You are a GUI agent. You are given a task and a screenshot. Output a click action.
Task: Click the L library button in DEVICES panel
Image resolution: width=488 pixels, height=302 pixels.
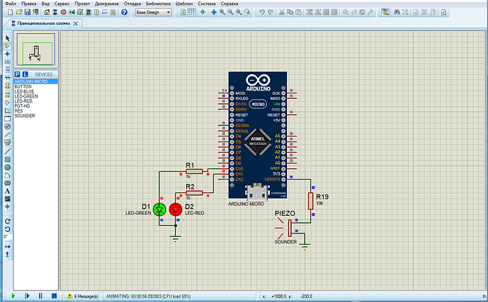point(25,74)
